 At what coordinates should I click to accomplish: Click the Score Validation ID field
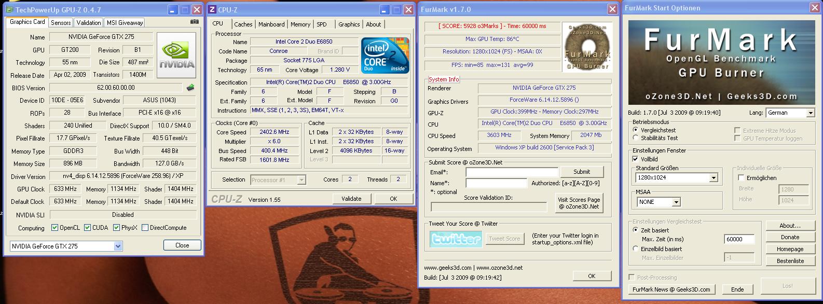tap(489, 207)
